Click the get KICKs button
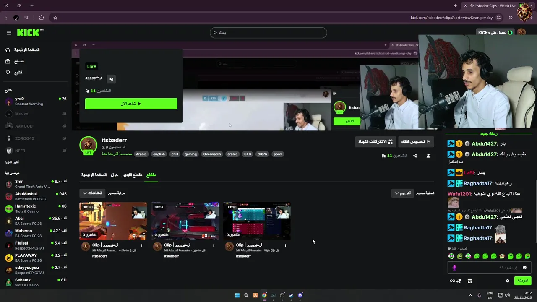The width and height of the screenshot is (537, 302). (495, 33)
